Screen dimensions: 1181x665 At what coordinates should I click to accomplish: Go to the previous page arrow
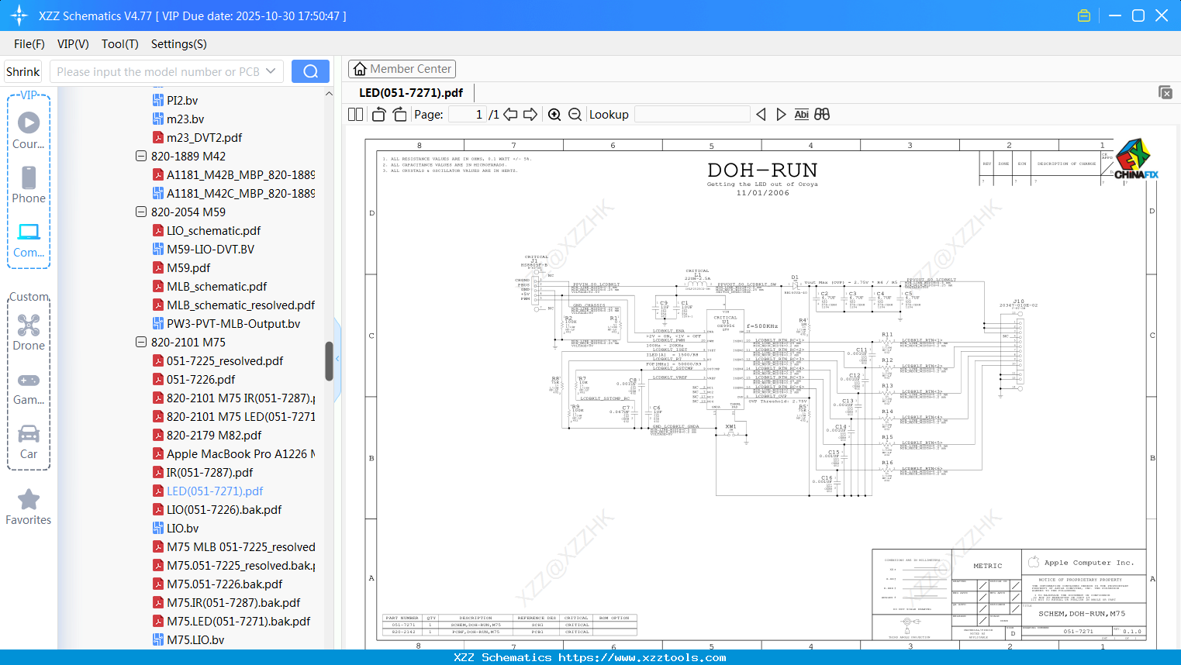click(510, 114)
